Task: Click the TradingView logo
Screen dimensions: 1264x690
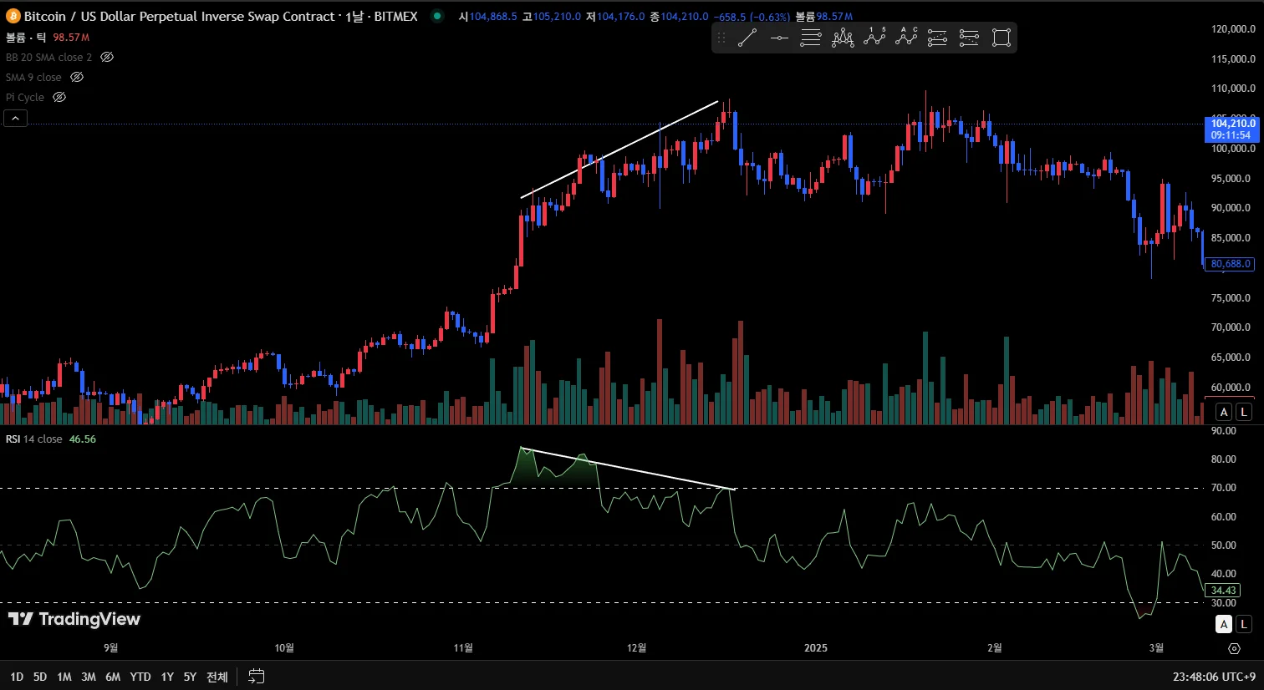Action: [x=74, y=619]
